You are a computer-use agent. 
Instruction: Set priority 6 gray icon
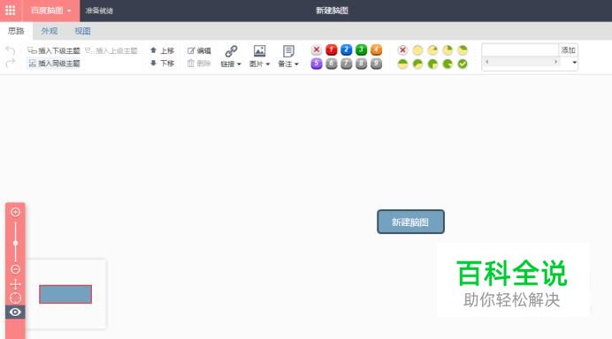tap(332, 64)
